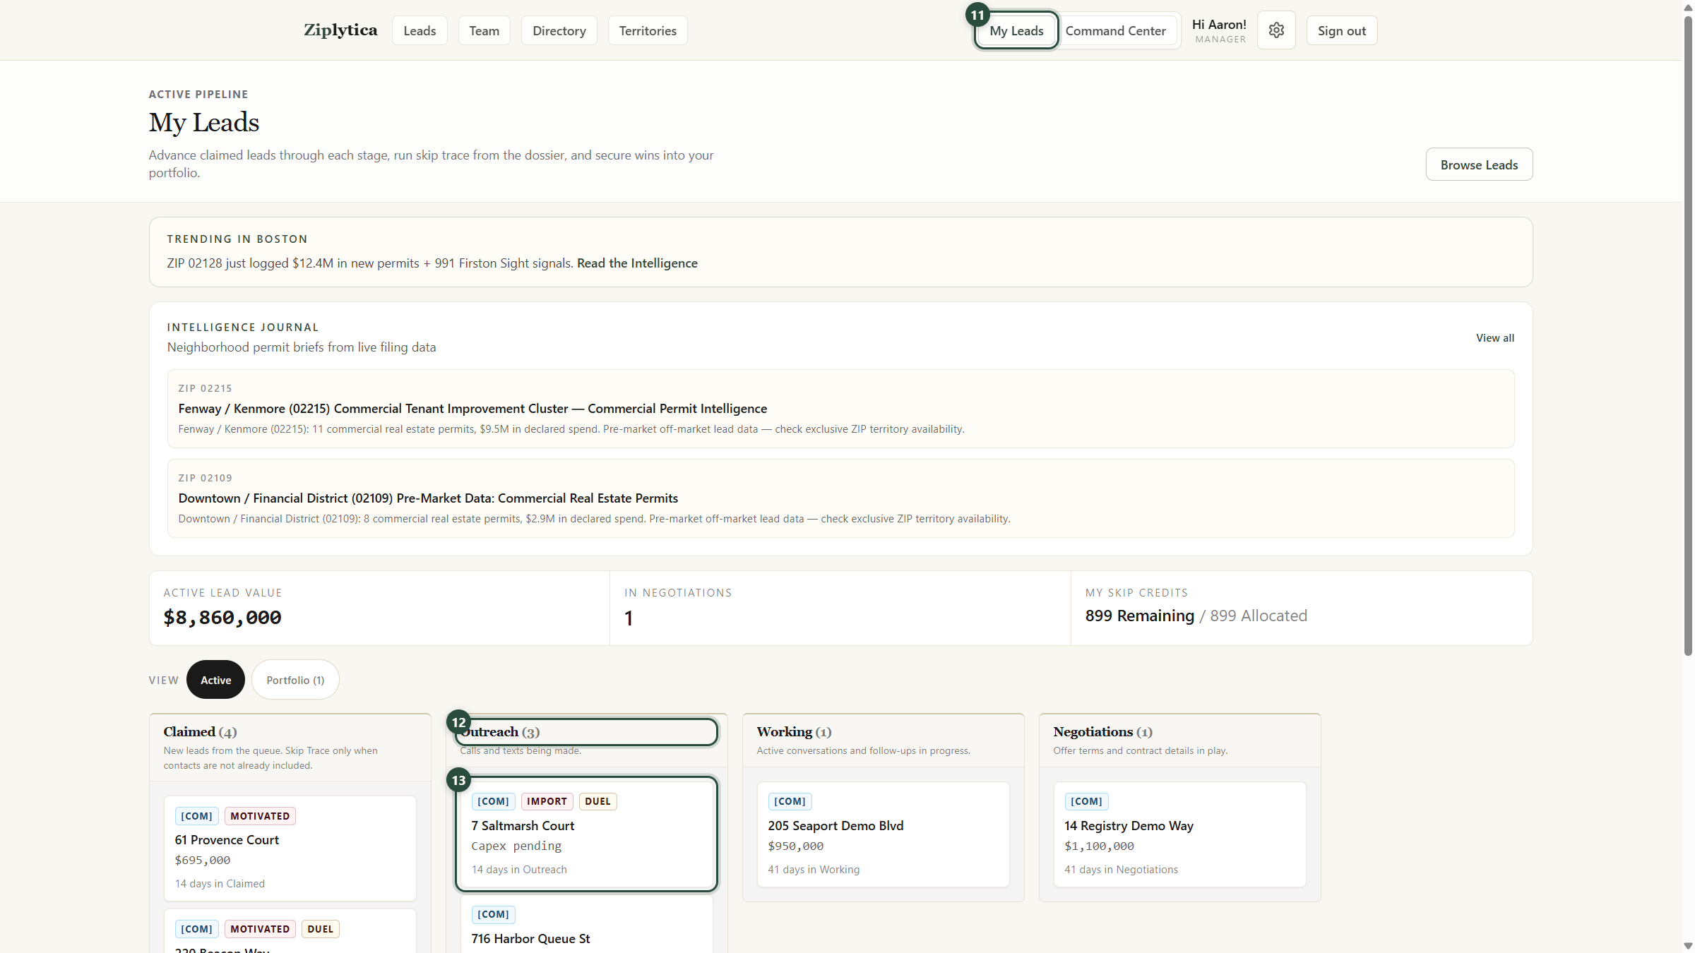Click the [COM] tag on 205 Seaport Demo Blvd
Image resolution: width=1695 pixels, height=953 pixels.
[790, 801]
